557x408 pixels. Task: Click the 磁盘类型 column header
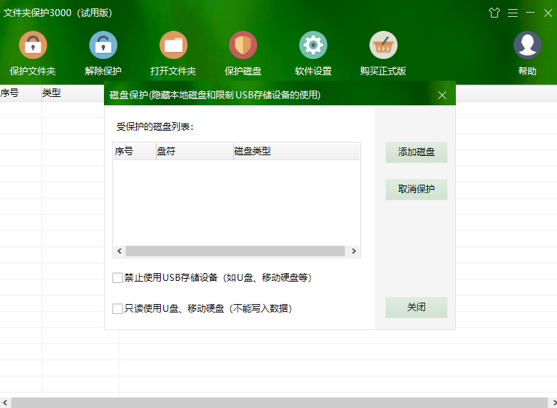click(x=295, y=151)
